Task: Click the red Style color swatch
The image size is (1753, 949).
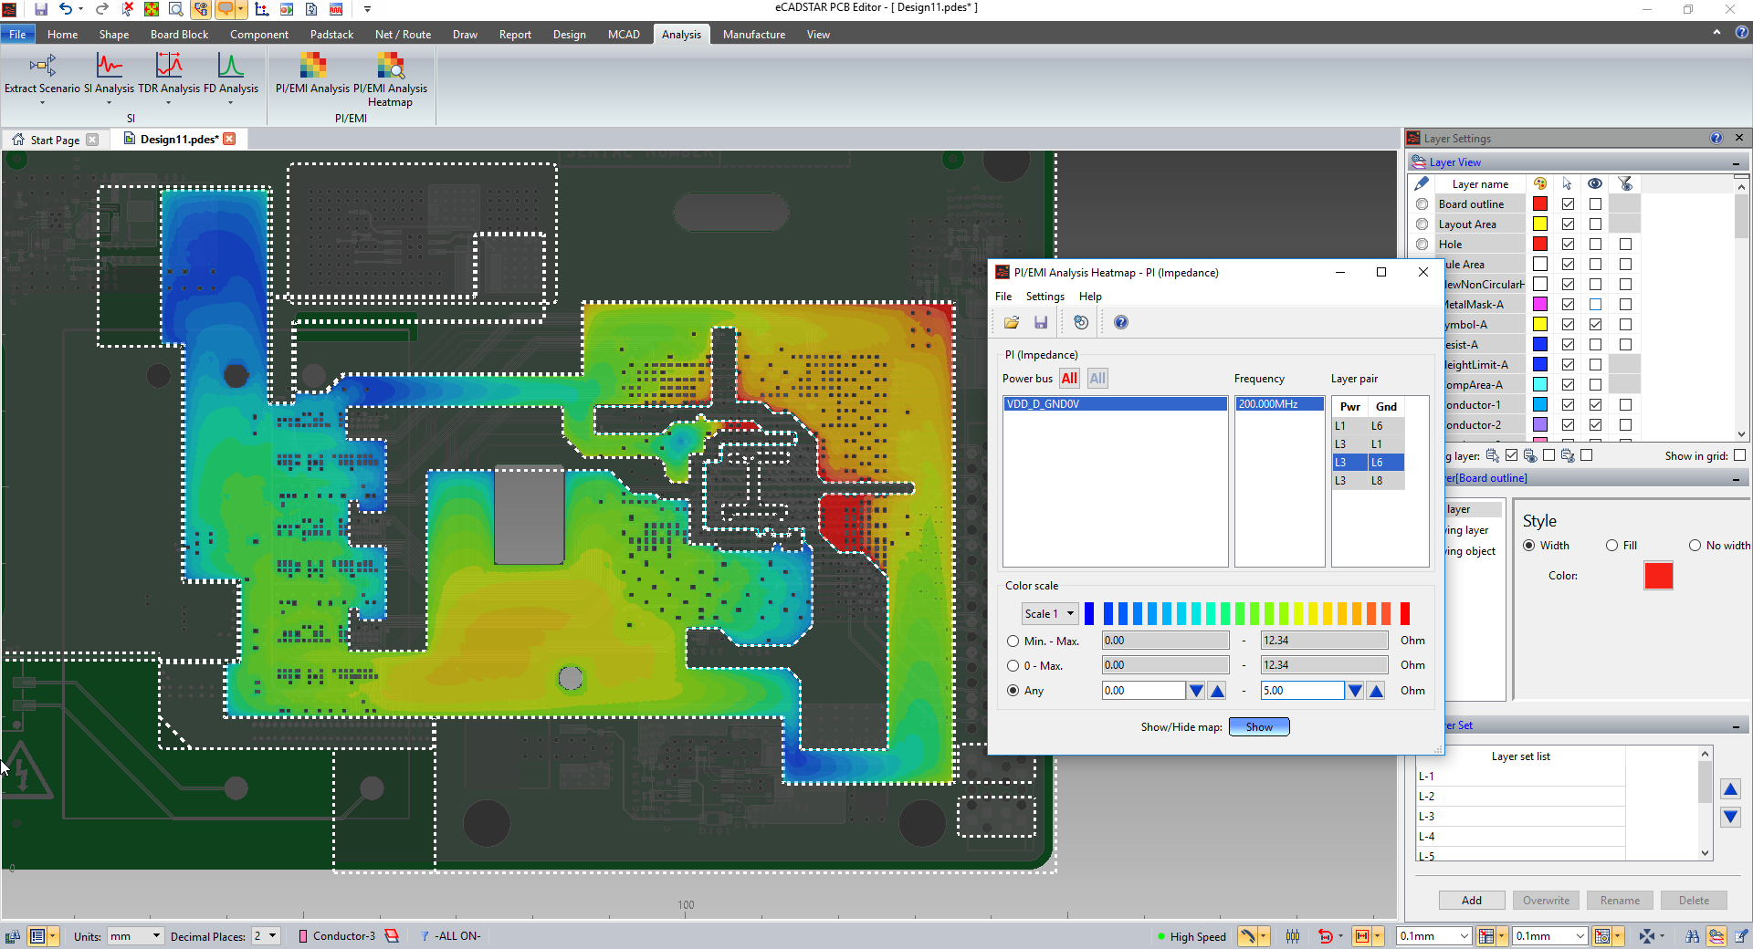Action: coord(1658,576)
